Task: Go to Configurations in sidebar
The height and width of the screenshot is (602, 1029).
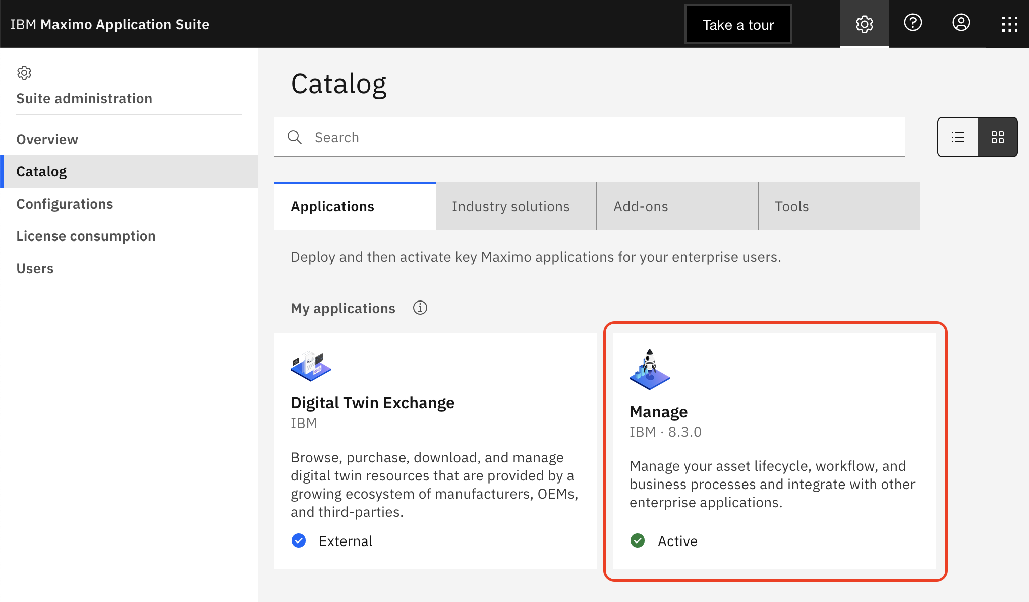Action: click(x=65, y=204)
